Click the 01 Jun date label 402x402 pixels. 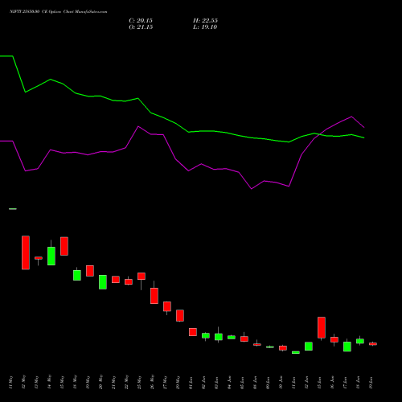(191, 383)
